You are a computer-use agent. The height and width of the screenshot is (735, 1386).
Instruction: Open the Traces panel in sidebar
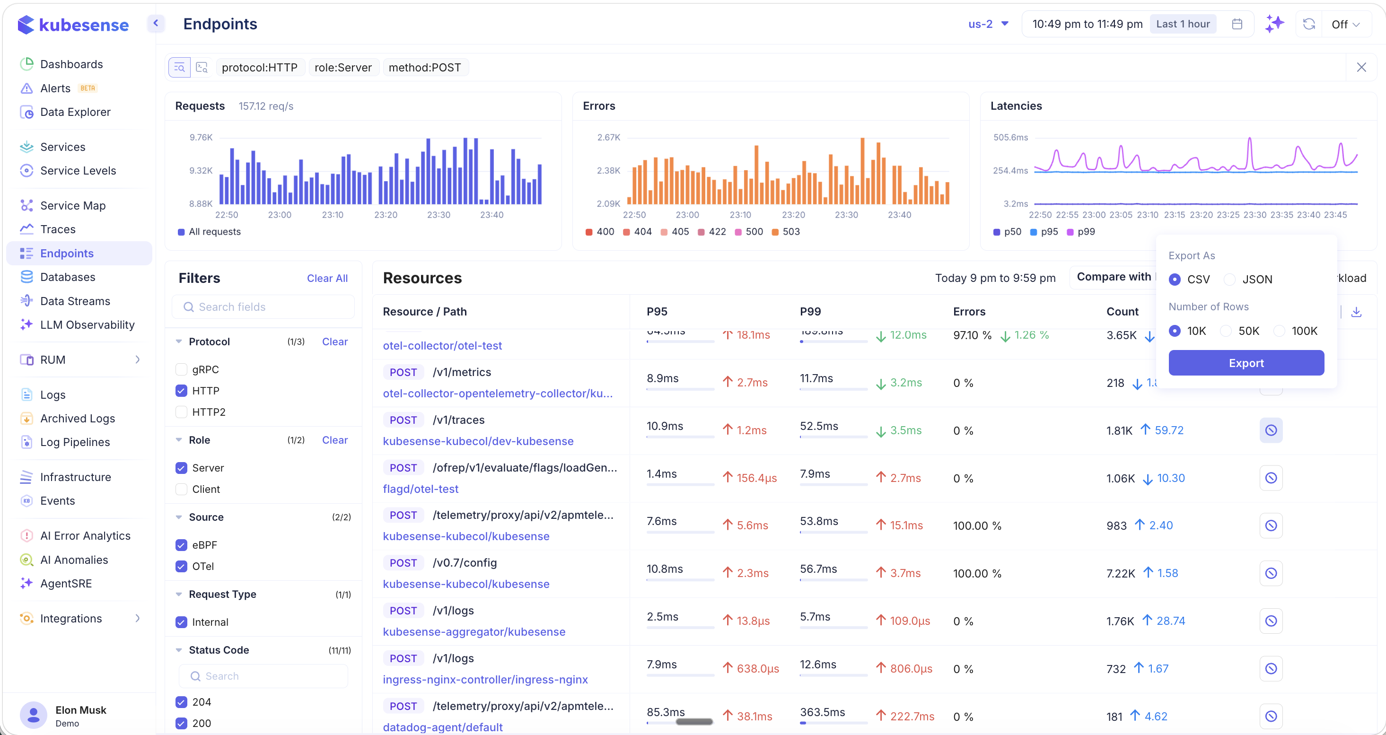coord(58,228)
